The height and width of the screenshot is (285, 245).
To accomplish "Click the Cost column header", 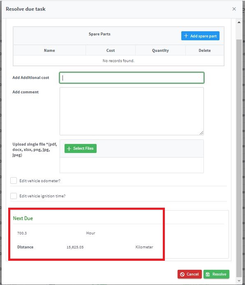I will point(111,50).
